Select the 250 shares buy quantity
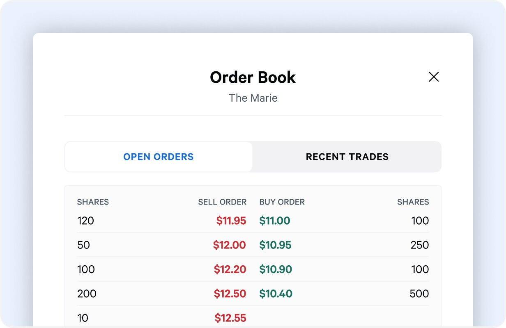This screenshot has width=506, height=328. [420, 245]
